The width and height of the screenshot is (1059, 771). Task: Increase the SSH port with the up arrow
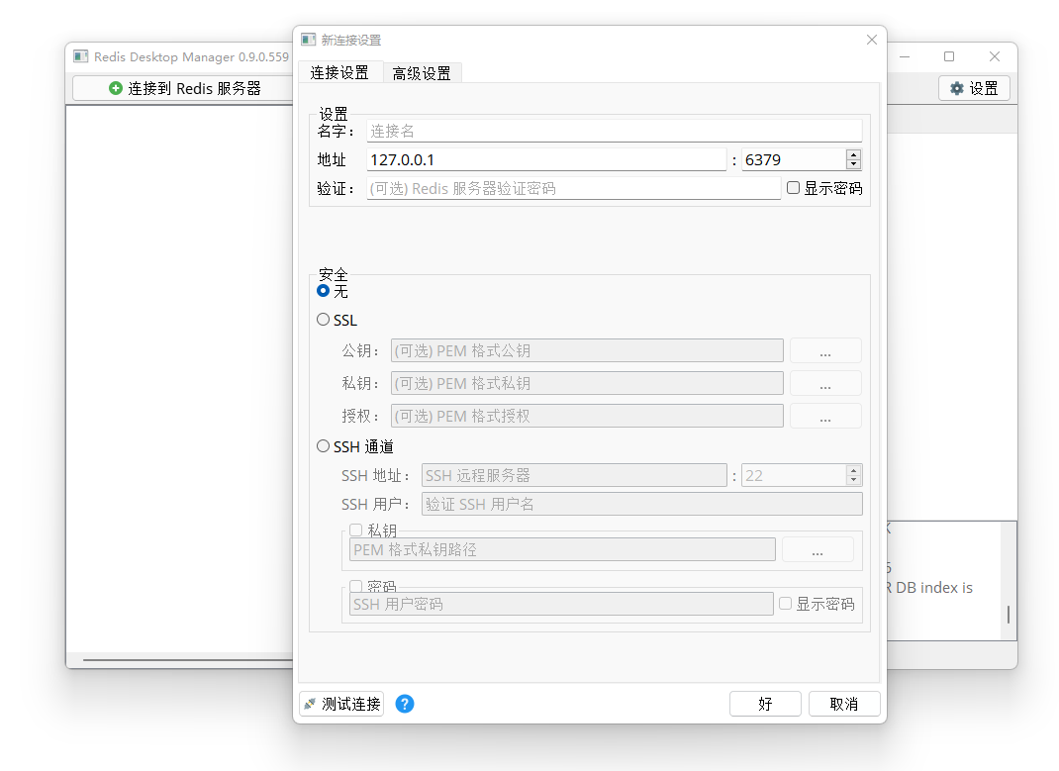[x=854, y=470]
